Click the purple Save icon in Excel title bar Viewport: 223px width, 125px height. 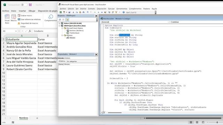30,5
